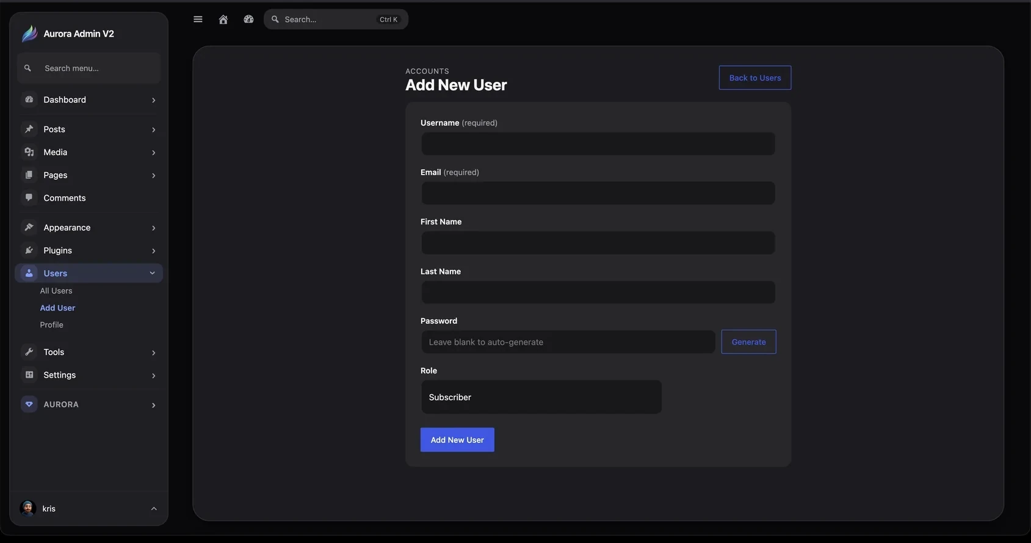
Task: Focus the Last Name input field
Action: (x=598, y=292)
